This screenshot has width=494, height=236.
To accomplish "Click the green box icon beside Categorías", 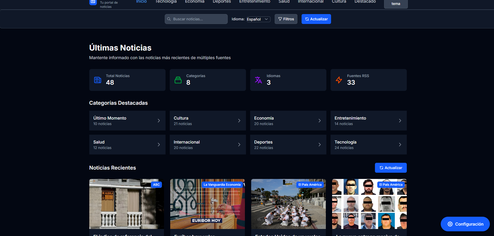I will click(x=178, y=80).
